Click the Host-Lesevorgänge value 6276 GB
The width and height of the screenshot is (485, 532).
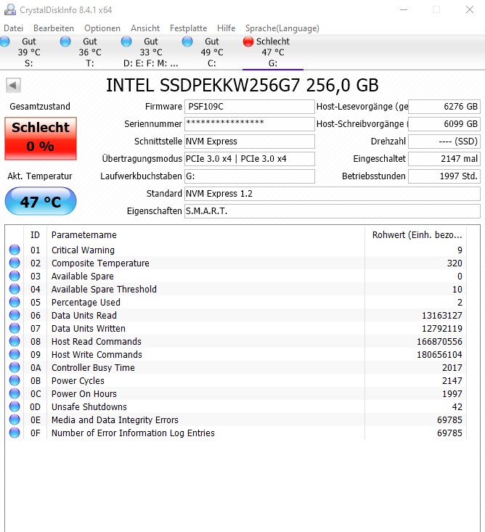click(x=444, y=107)
